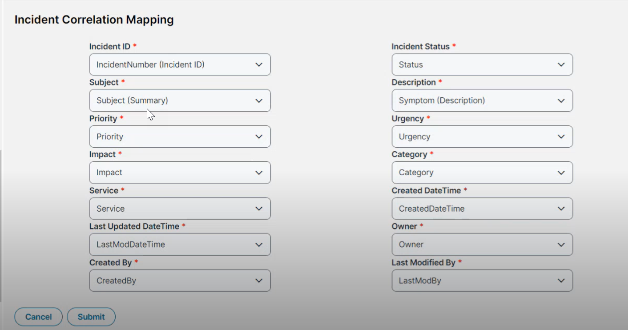Open the Urgency dropdown
This screenshot has height=330, width=628.
pos(482,136)
